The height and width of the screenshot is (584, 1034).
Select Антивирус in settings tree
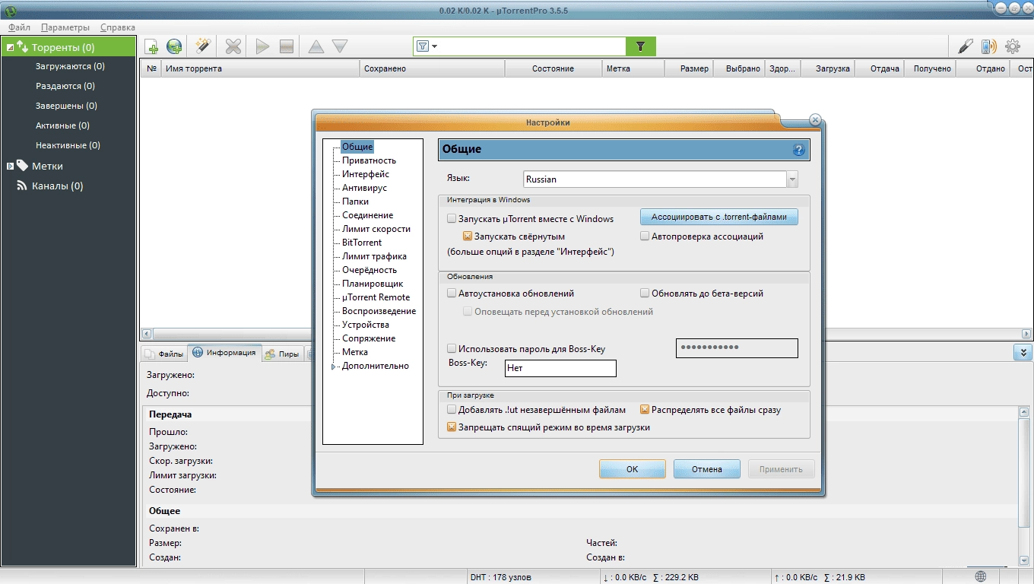[x=365, y=188]
